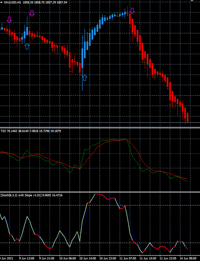Click the magenta sell arrow above the 9 Jun 13:00 spike
The image size is (200, 261).
pyautogui.click(x=32, y=13)
